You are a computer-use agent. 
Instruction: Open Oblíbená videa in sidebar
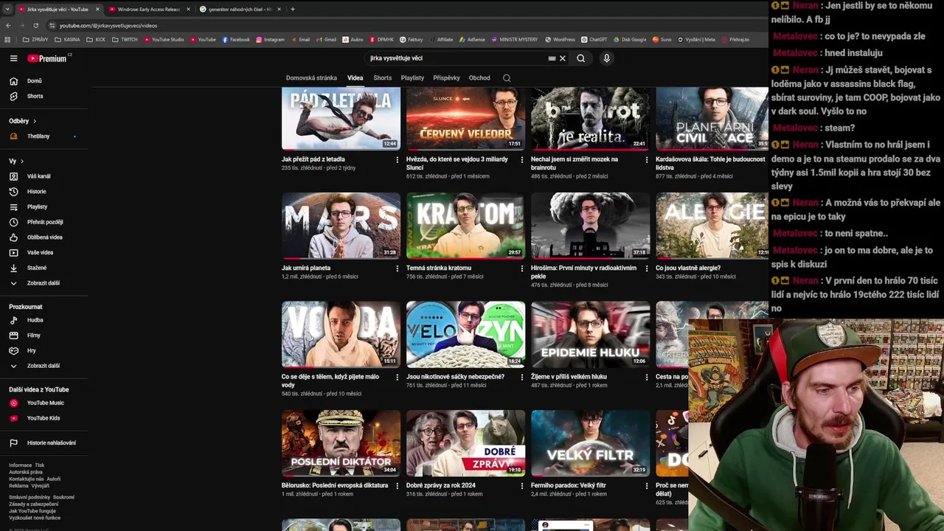pyautogui.click(x=44, y=237)
